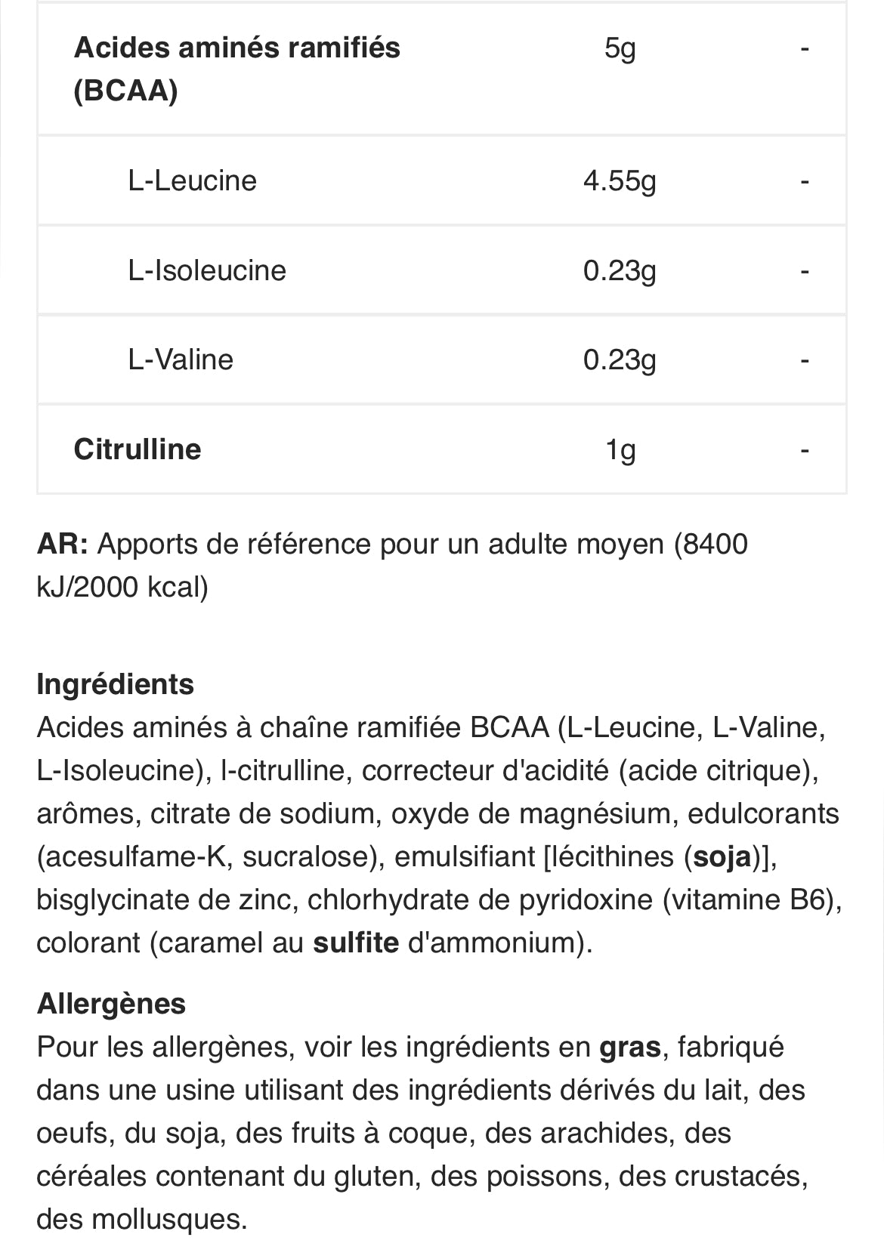This screenshot has width=884, height=1259.
Task: Click the dash in the Citrulline row
Action: tap(805, 450)
